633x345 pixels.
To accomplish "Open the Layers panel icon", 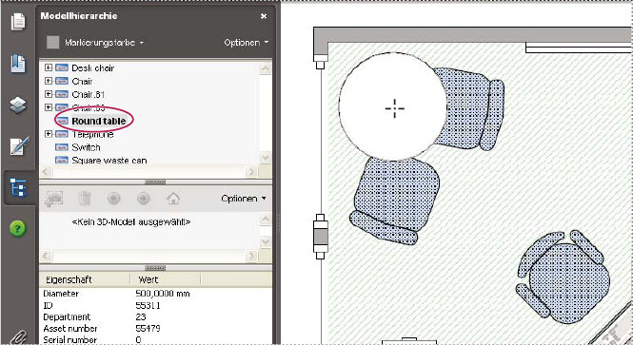I will pyautogui.click(x=18, y=105).
